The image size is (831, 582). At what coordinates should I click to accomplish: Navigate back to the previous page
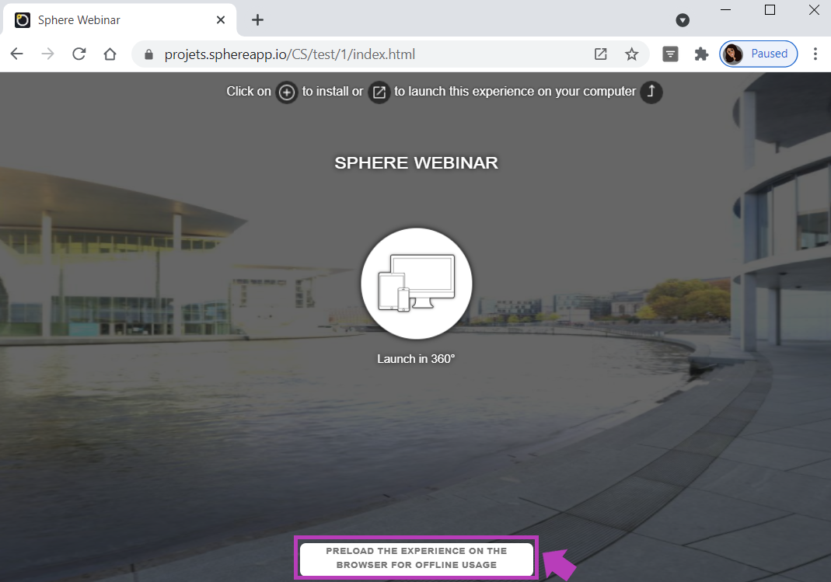tap(16, 54)
